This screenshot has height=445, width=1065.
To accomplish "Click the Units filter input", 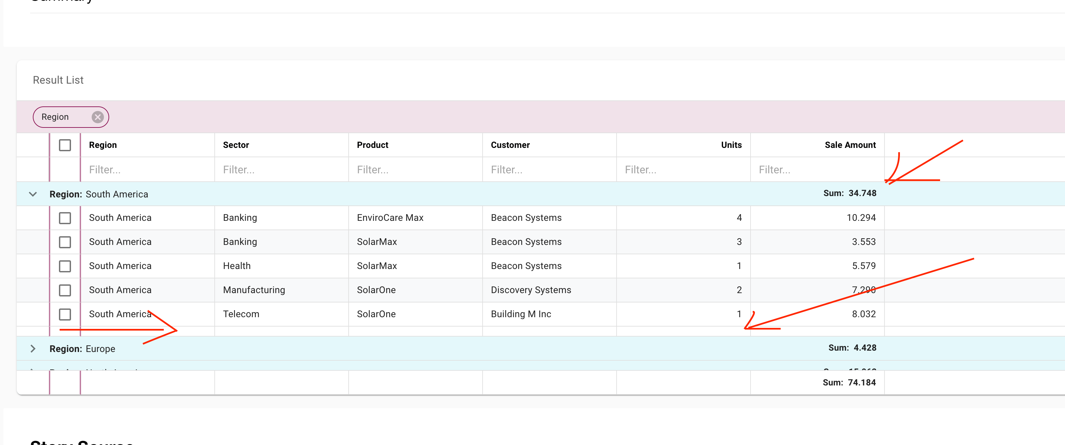I will [682, 169].
